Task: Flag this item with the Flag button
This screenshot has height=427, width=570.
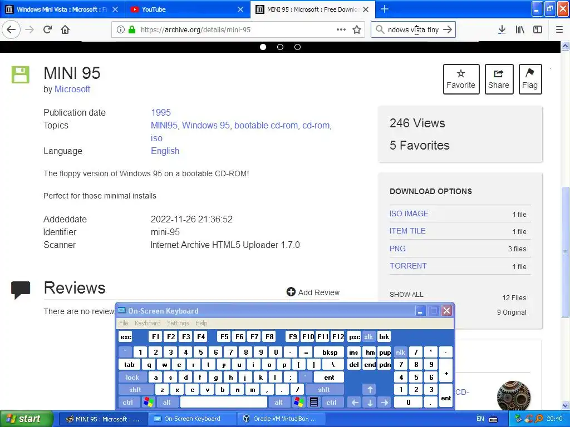Action: tap(530, 79)
